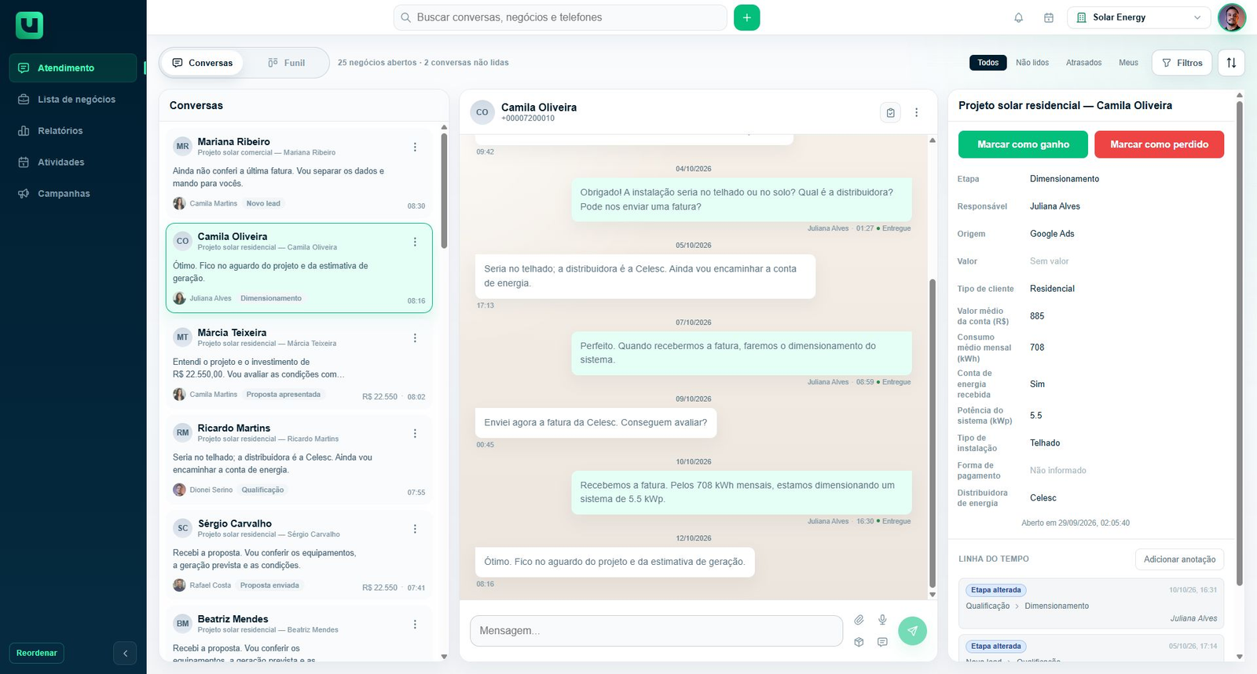
Task: Open options menu on Mariana Ribeiro card
Action: click(415, 147)
